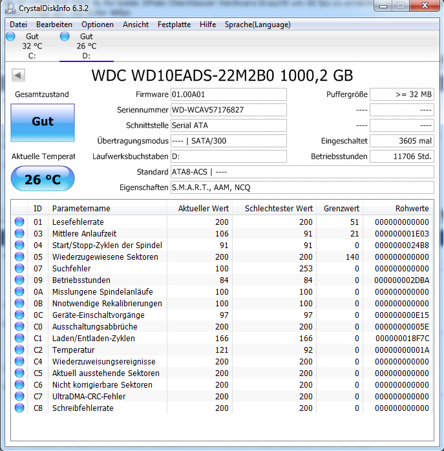The width and height of the screenshot is (444, 451).
Task: Click status orb of Lesefehlerrate row
Action: click(19, 222)
